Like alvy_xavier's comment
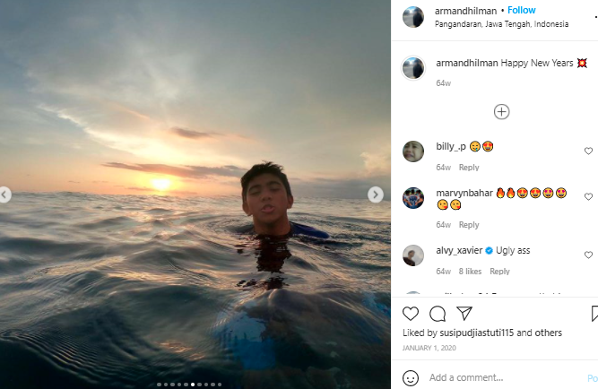598x389 pixels. [588, 255]
